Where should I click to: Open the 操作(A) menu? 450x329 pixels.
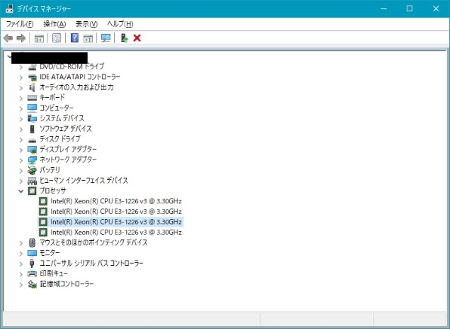pos(54,24)
